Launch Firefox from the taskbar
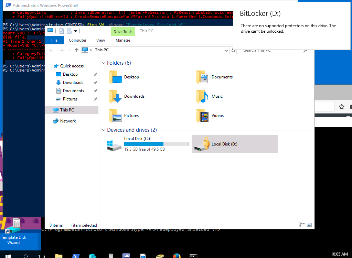Screen dimensions: 352x258 click(177, 256)
